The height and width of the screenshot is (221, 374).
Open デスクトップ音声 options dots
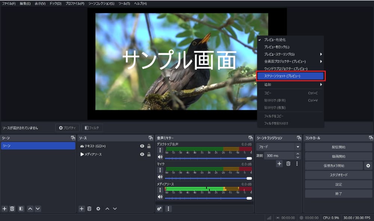[160, 150]
